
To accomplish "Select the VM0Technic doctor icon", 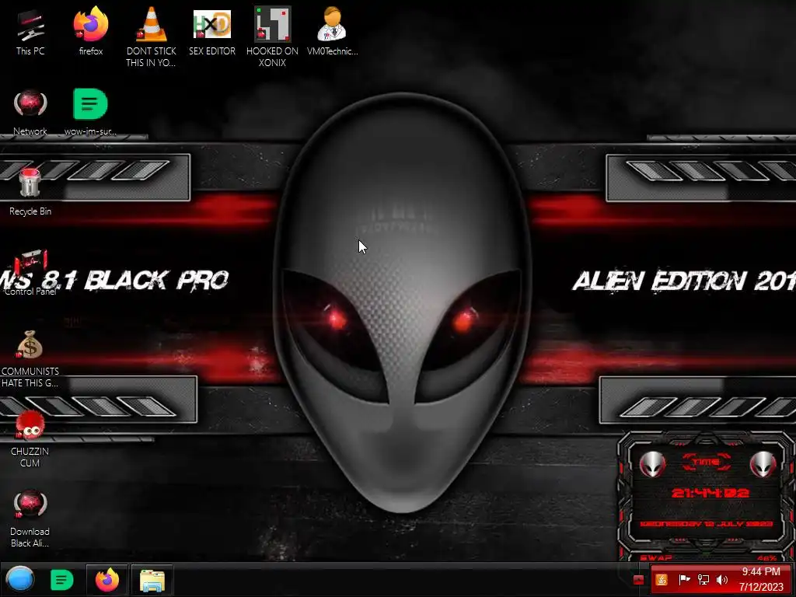I will [332, 31].
